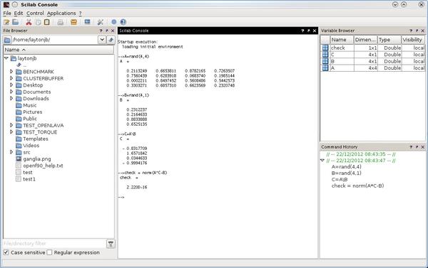The height and width of the screenshot is (268, 428).
Task: Open Scilab Demonstrations toolbar icon
Action: pos(114,22)
